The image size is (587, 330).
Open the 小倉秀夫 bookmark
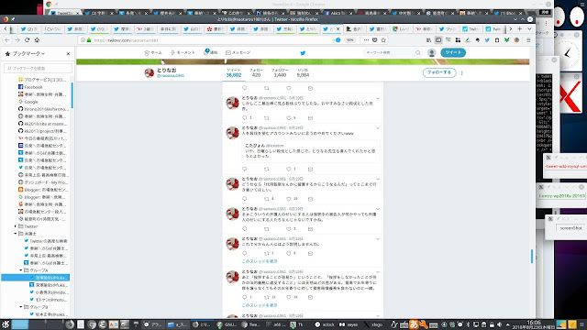(x=49, y=292)
